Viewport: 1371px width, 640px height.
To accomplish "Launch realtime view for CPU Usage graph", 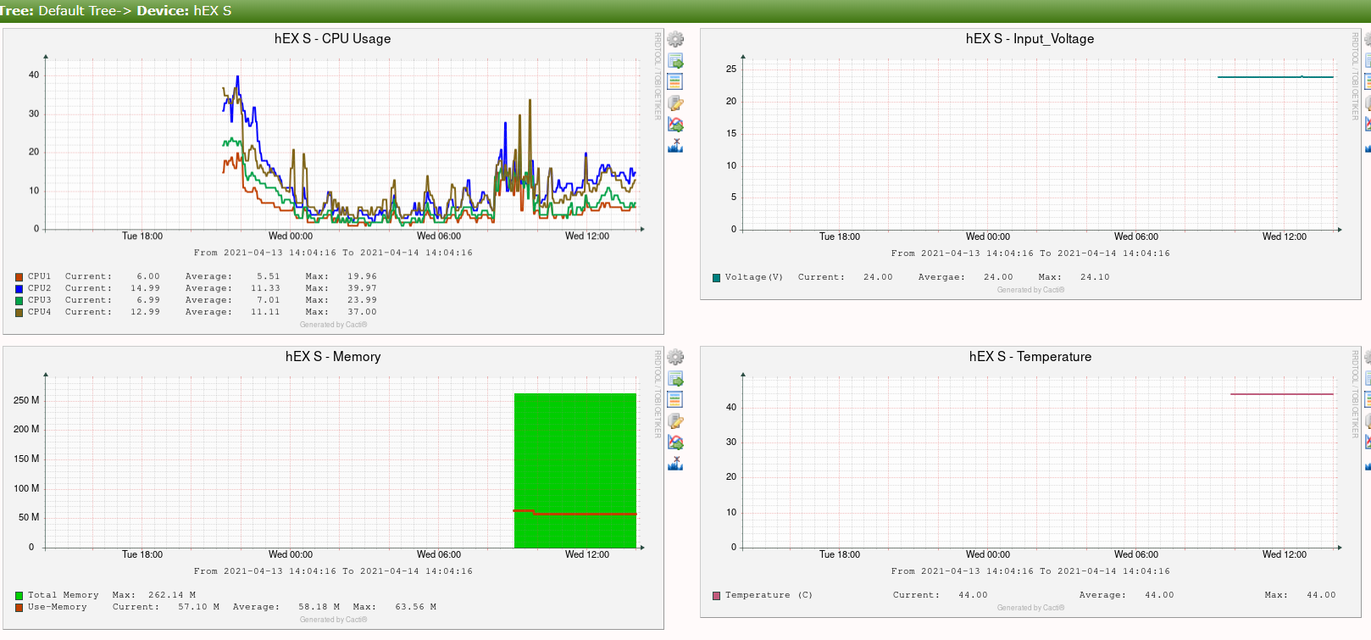I will (675, 125).
